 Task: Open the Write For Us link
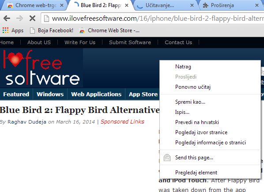80,42
